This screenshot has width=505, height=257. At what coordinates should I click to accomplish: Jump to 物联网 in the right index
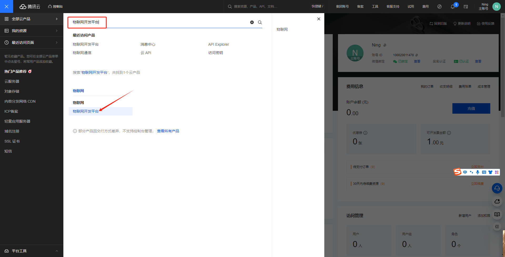[x=282, y=29]
